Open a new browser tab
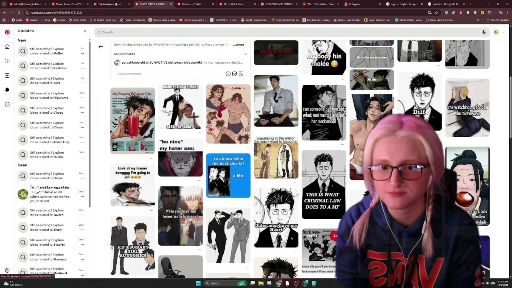The image size is (512, 288). [x=470, y=4]
